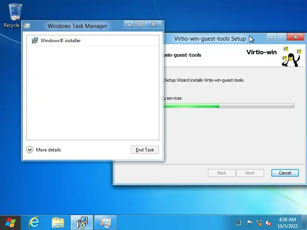Cancel the Virtio-win-guest-tools installation
The height and width of the screenshot is (230, 307).
pyautogui.click(x=285, y=173)
